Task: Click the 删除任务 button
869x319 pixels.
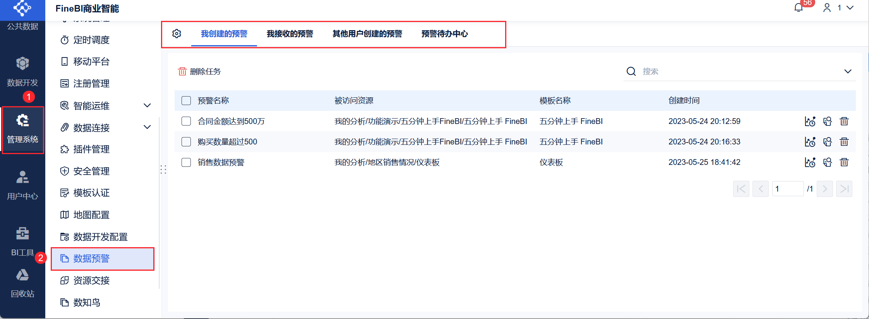Action: pyautogui.click(x=199, y=71)
